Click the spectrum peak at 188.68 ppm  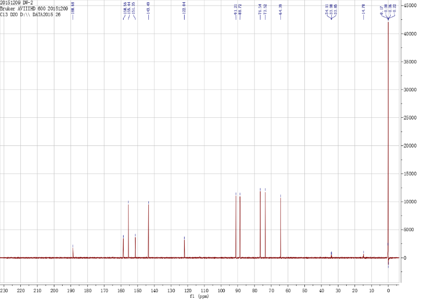[x=73, y=252]
